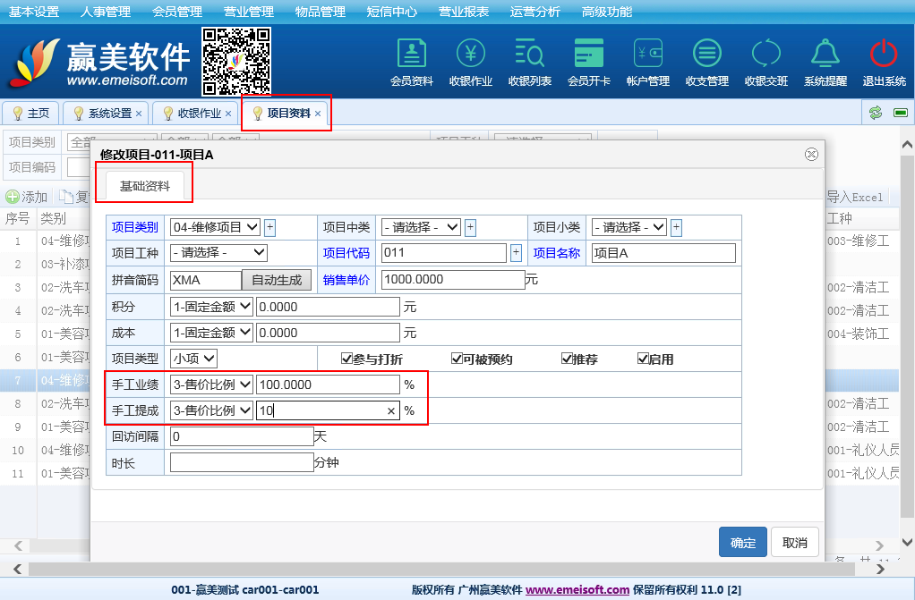Clear the 手工提成 value with the x
The image size is (915, 600).
(391, 411)
